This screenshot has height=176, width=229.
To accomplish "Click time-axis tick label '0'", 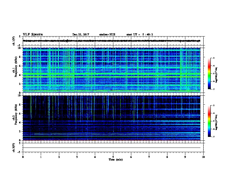I will click(23, 157).
